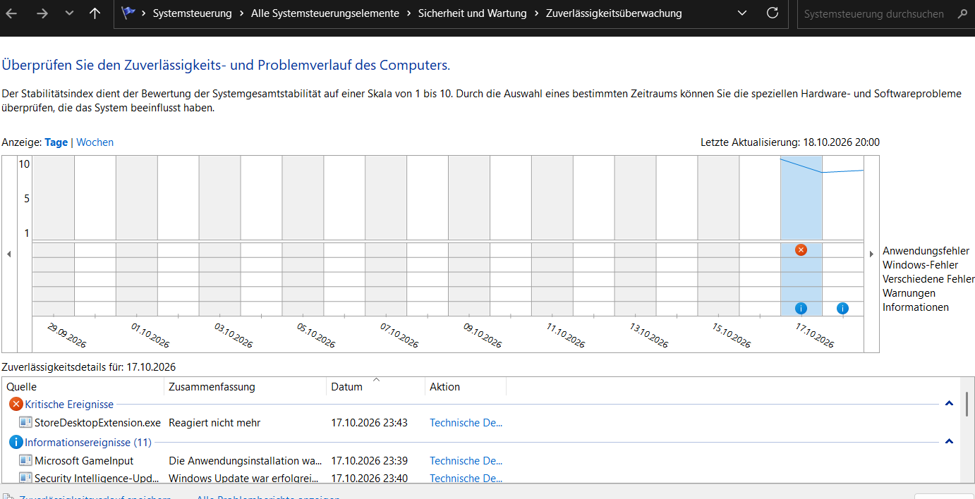Click the red icon beside Kritische Ereignisse
Viewport: 975px width, 499px height.
pos(16,404)
